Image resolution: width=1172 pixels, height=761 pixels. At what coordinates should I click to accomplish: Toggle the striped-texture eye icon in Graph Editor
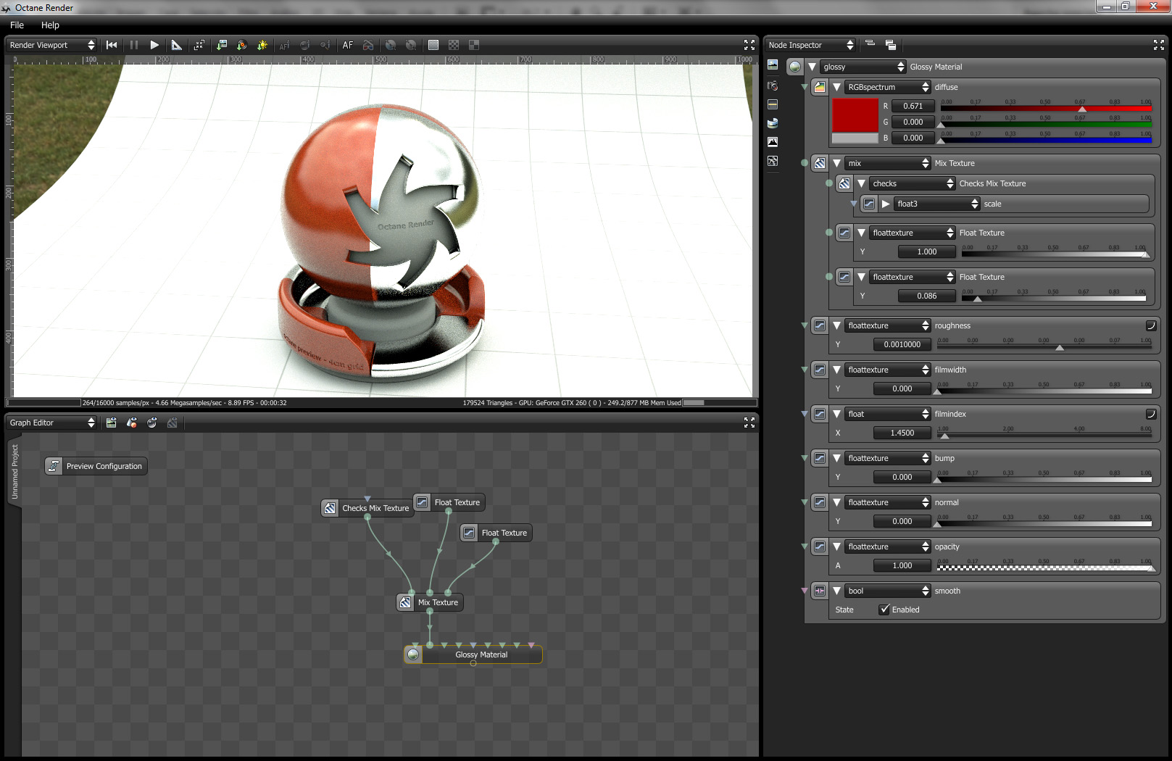click(173, 423)
